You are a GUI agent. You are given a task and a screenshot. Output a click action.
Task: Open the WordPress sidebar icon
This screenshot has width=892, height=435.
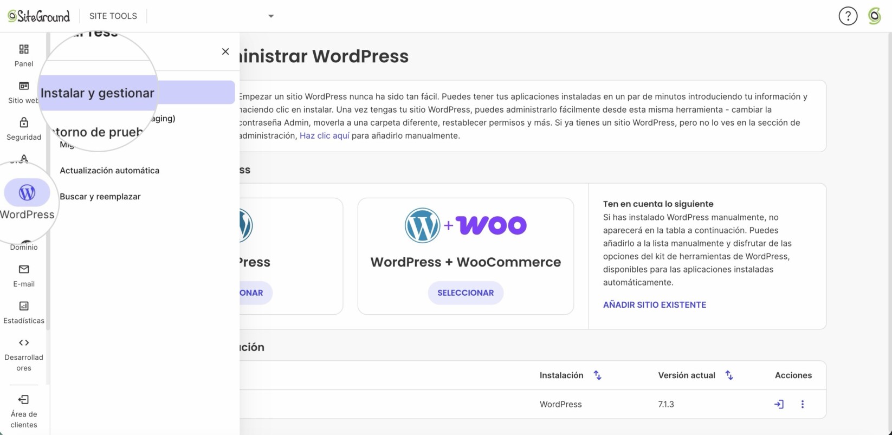[x=27, y=192]
